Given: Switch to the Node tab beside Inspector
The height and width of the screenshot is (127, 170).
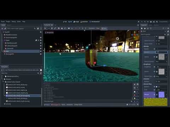Looking at the screenshot, I should 151,25.
